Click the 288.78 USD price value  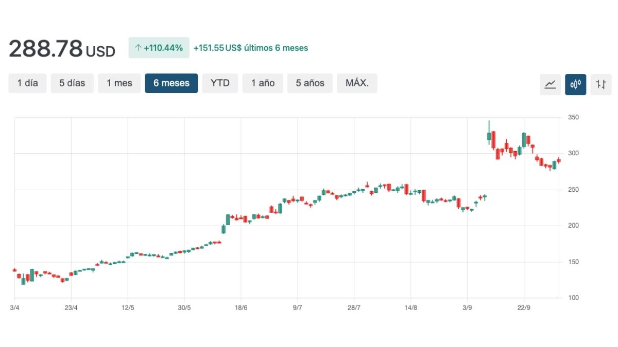62,48
